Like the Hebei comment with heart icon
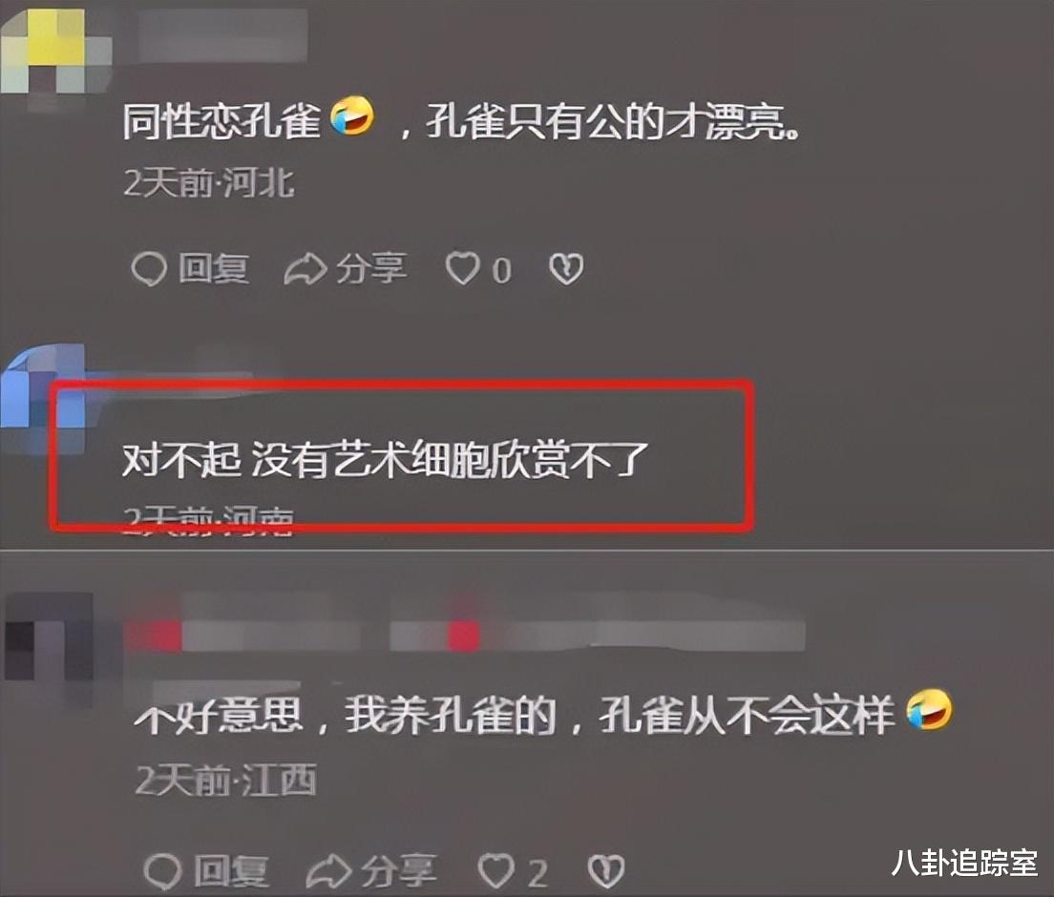The width and height of the screenshot is (1054, 897). tap(463, 268)
